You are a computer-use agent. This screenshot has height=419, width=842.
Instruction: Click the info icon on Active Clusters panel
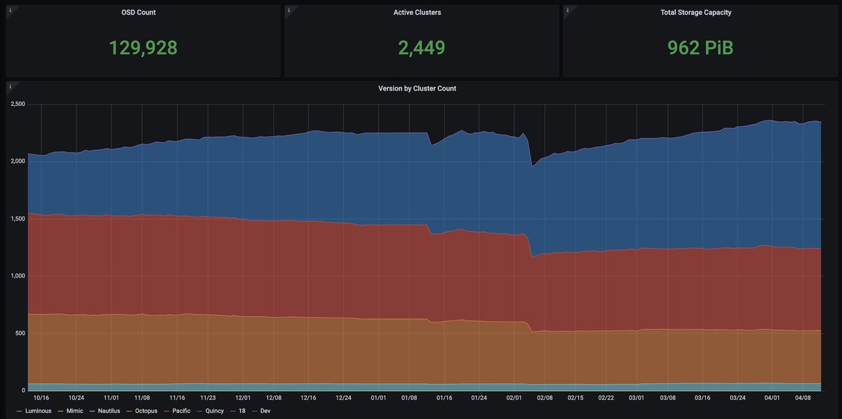point(288,10)
